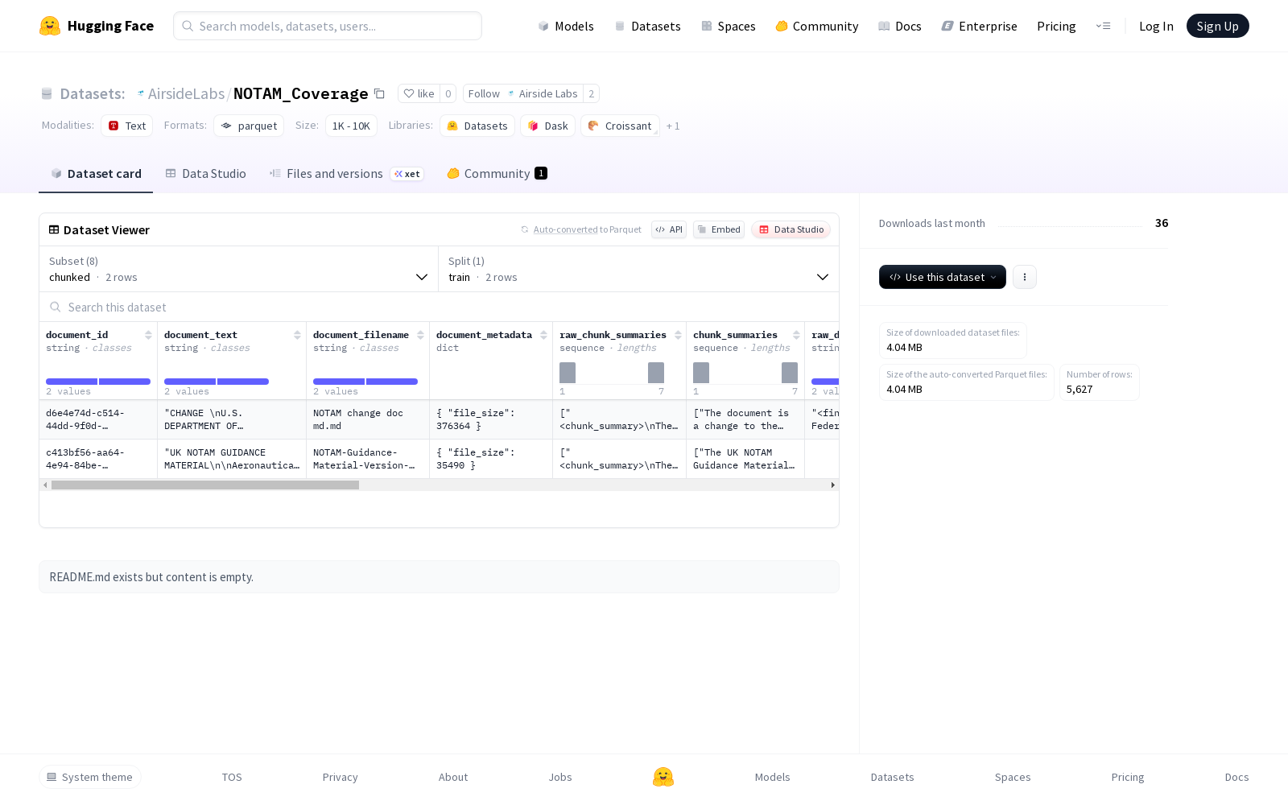Click the scroll left arrow of table
The image size is (1288, 805).
tap(45, 485)
